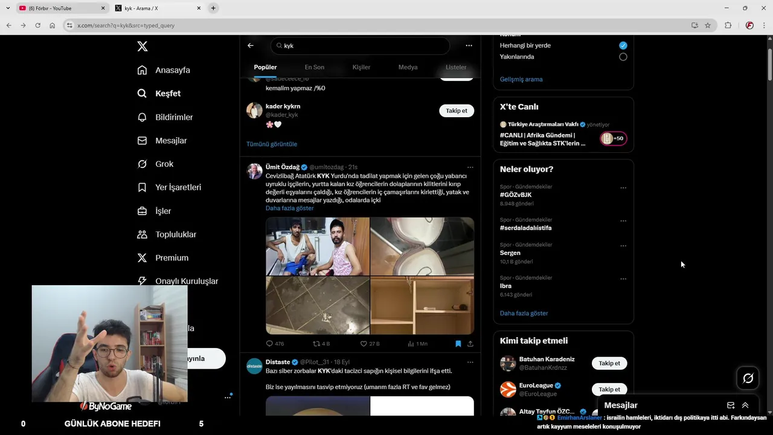The image size is (773, 435).
Task: Open Mesajlar envelope icon in sidebar
Action: click(x=142, y=141)
